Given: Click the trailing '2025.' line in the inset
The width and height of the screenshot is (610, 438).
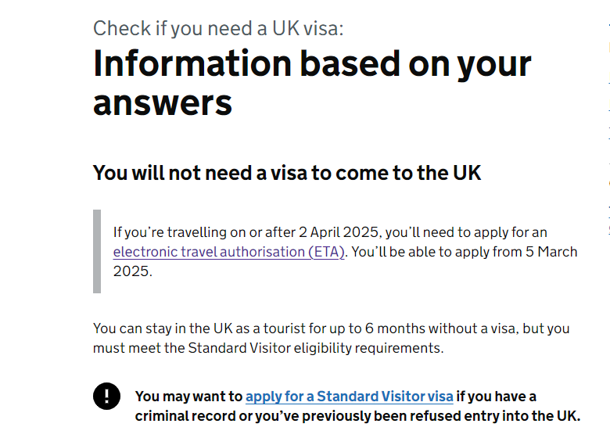Looking at the screenshot, I should [133, 271].
